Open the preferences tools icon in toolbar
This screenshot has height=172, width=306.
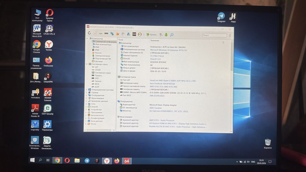click(x=161, y=35)
